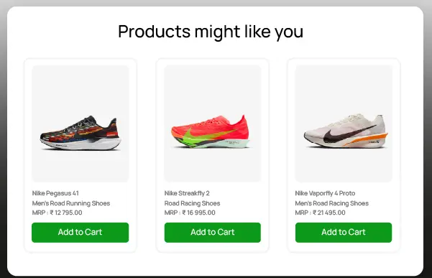Select the Men's Road Running Shoes subtitle

click(x=71, y=203)
